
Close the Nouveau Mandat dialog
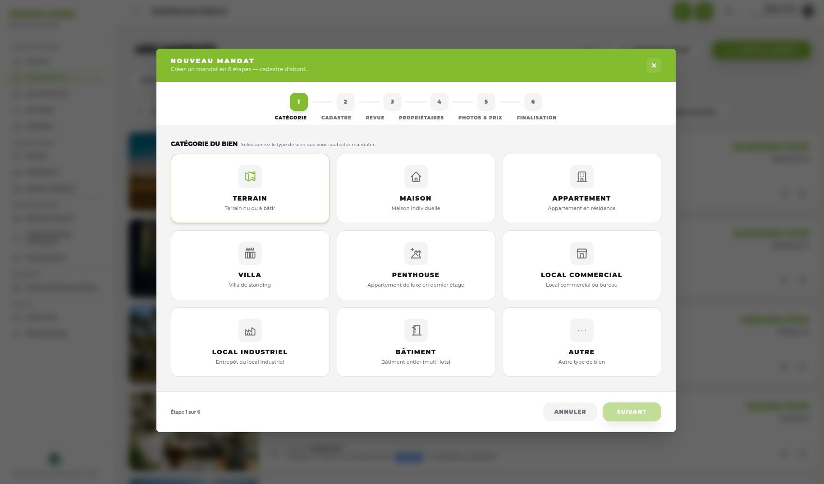click(x=654, y=65)
